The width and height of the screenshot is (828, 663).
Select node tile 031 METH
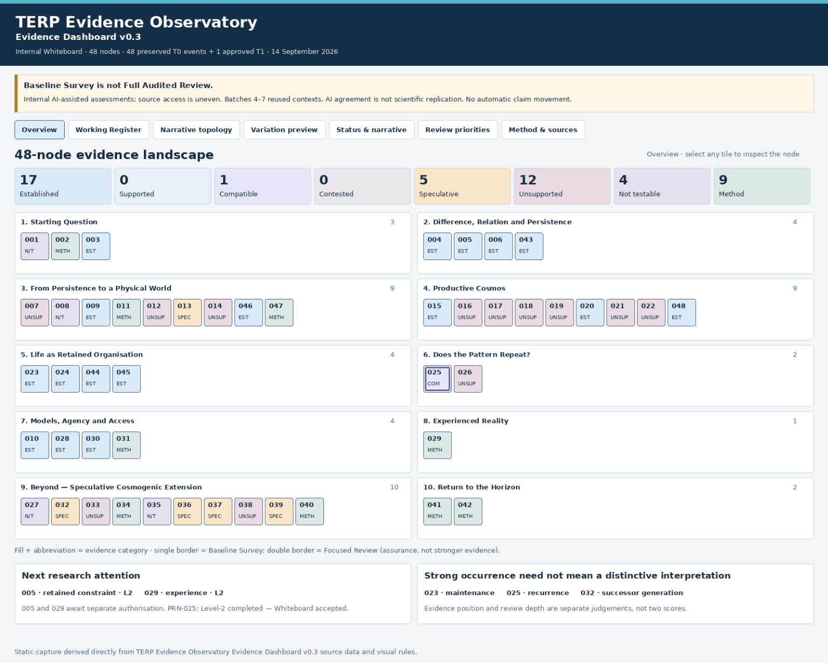[x=126, y=445]
